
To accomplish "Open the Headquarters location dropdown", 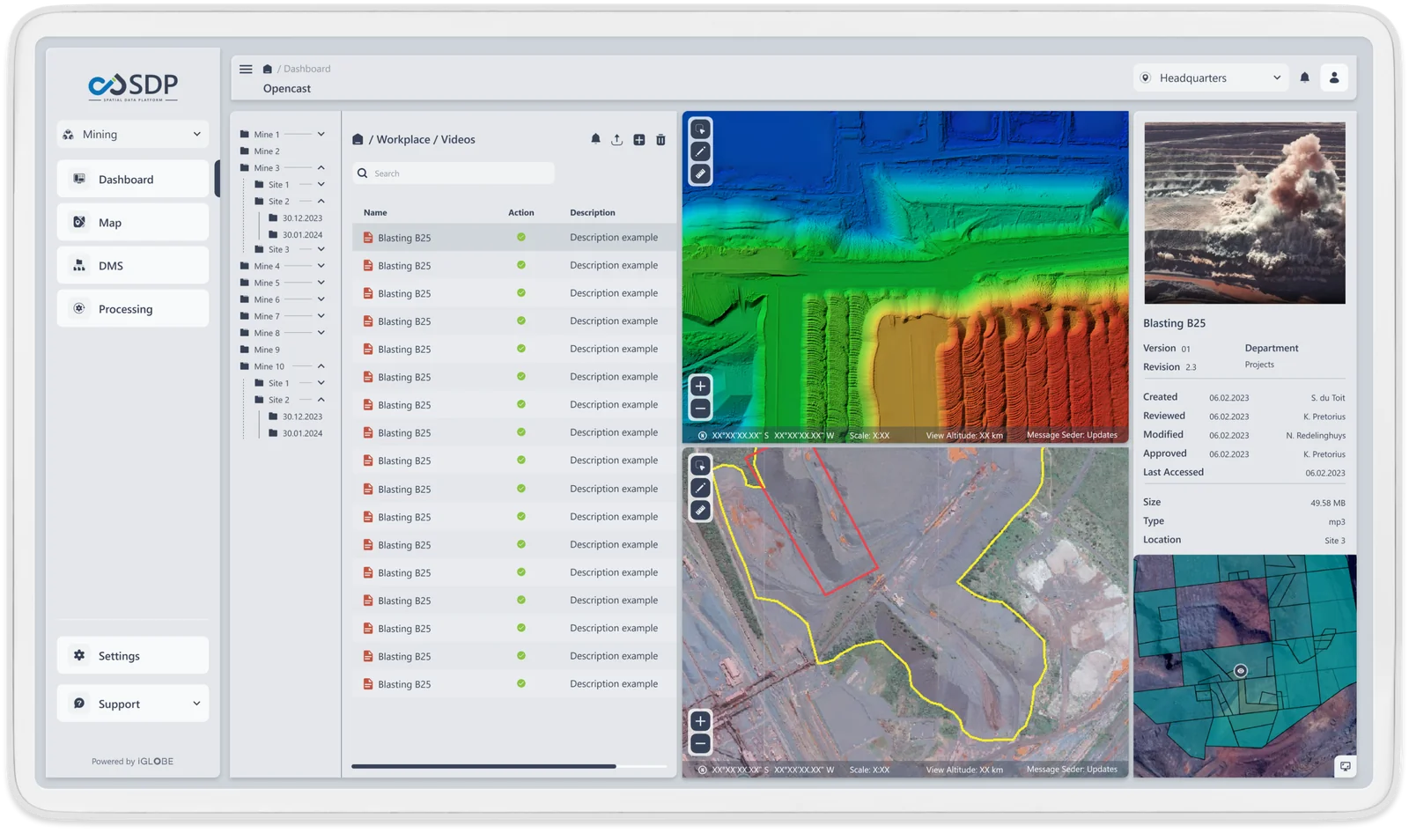I will [1210, 77].
